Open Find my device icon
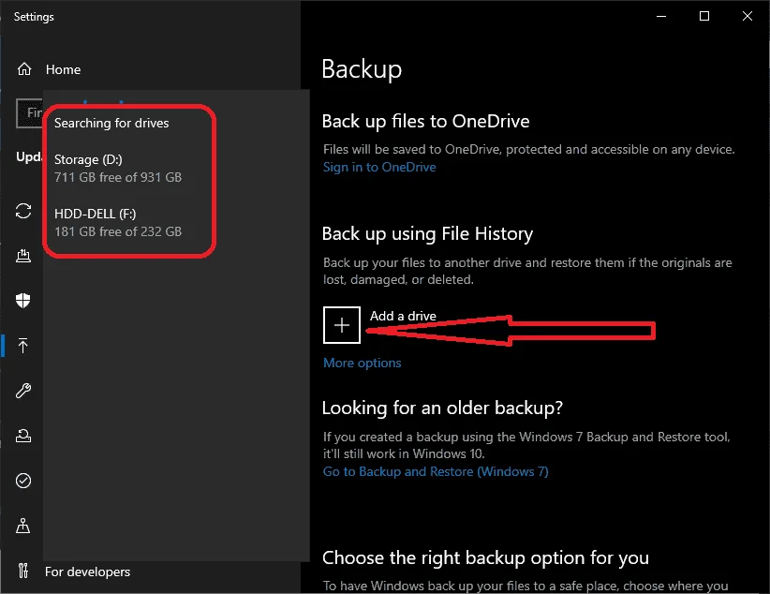Screen dimensions: 770x594 point(23,526)
